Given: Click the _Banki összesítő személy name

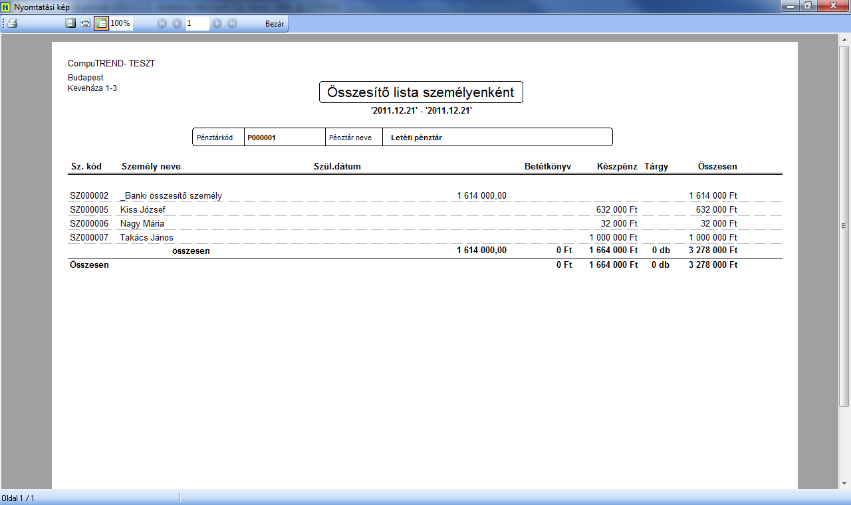Looking at the screenshot, I should click(x=171, y=196).
